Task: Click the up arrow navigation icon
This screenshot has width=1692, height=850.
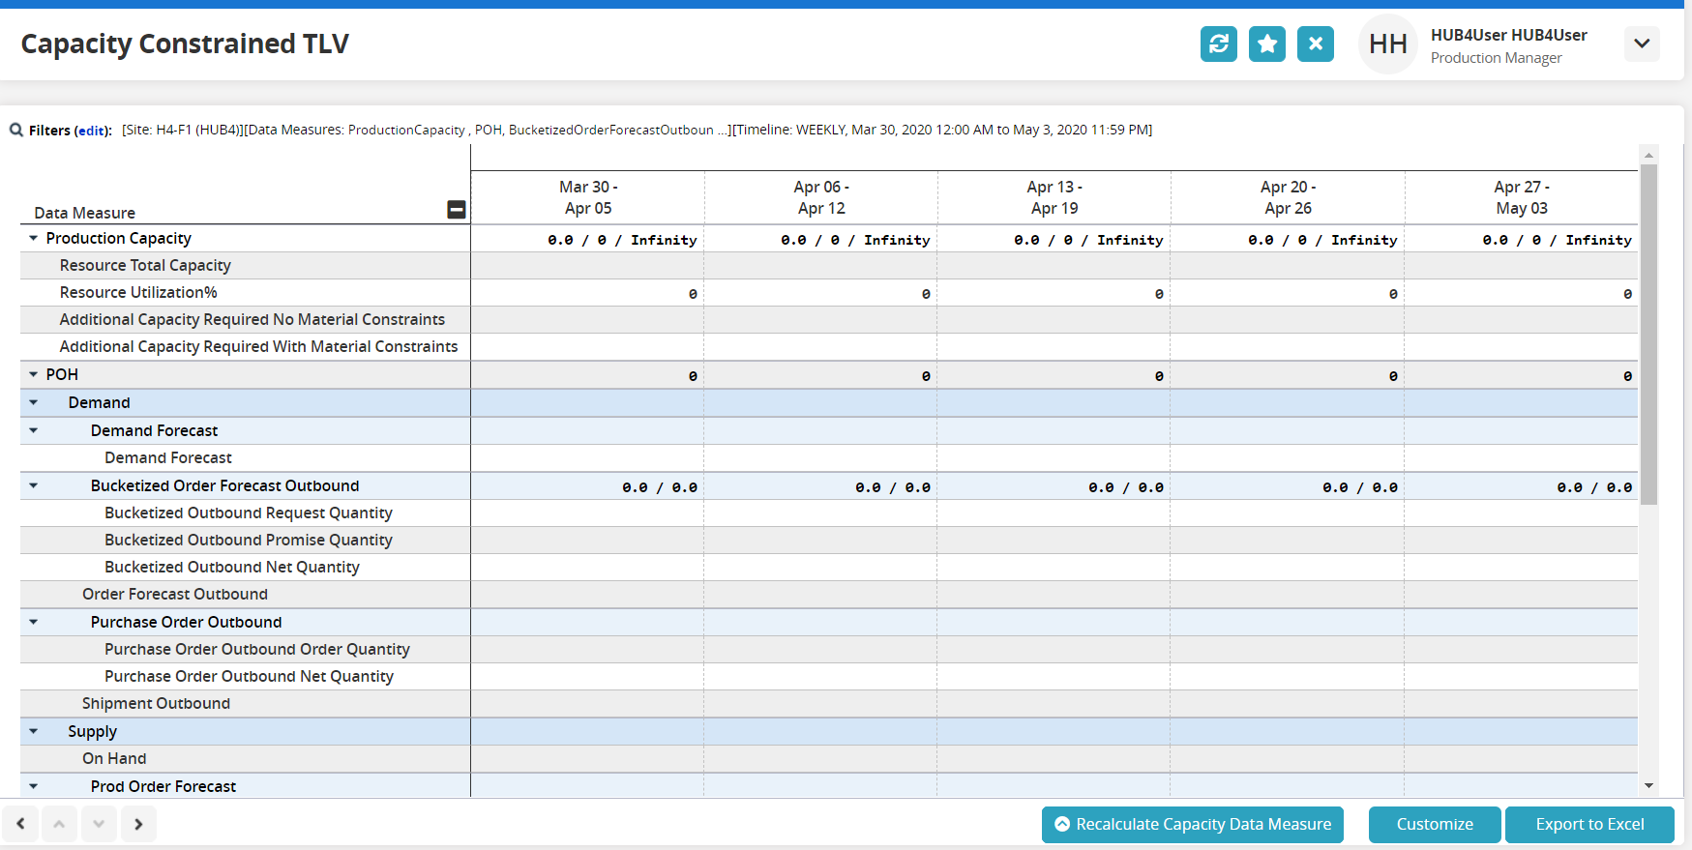Action: (59, 824)
